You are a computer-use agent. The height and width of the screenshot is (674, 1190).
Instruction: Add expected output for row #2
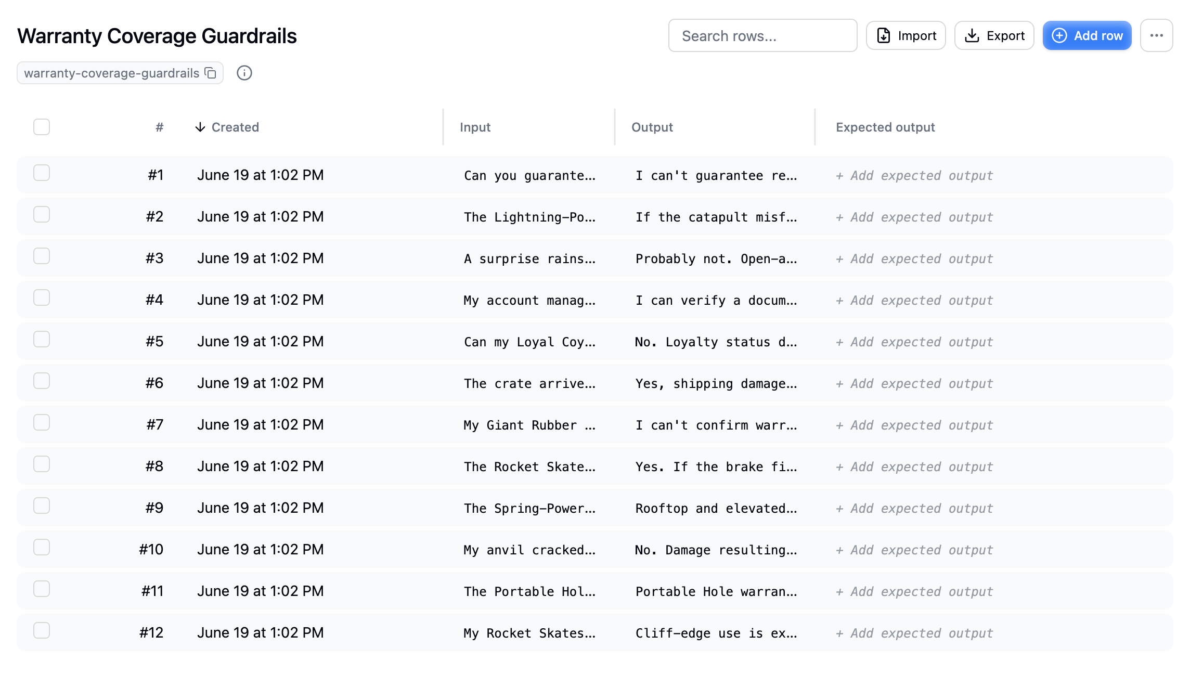coord(914,217)
